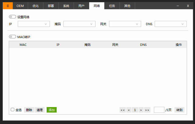This screenshot has width=195, height=124.
Task: Click the 清理 button
Action: click(x=40, y=110)
